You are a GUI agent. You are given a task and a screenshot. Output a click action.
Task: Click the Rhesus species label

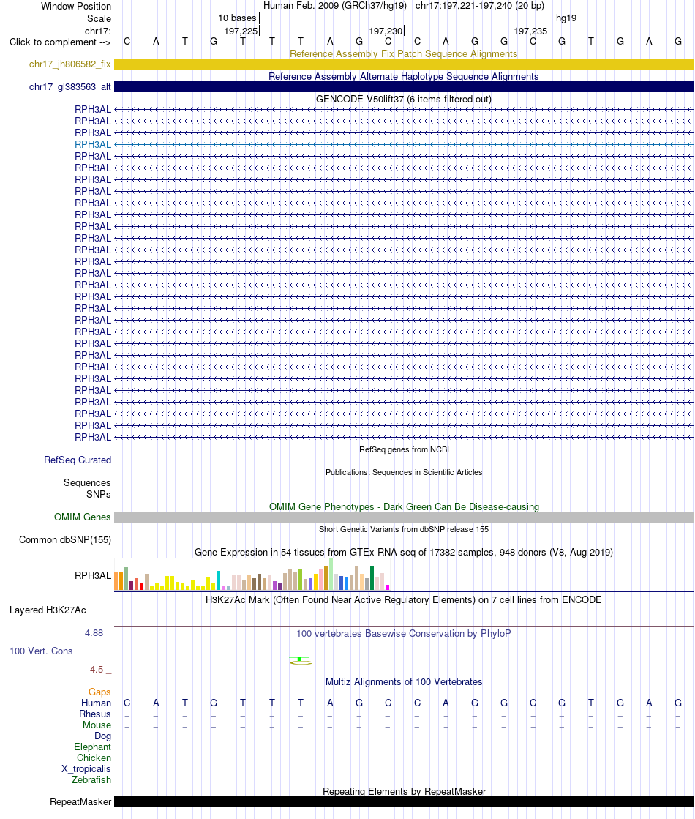click(95, 714)
